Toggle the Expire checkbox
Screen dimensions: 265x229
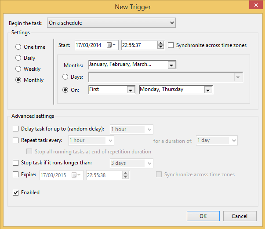[x=16, y=174]
